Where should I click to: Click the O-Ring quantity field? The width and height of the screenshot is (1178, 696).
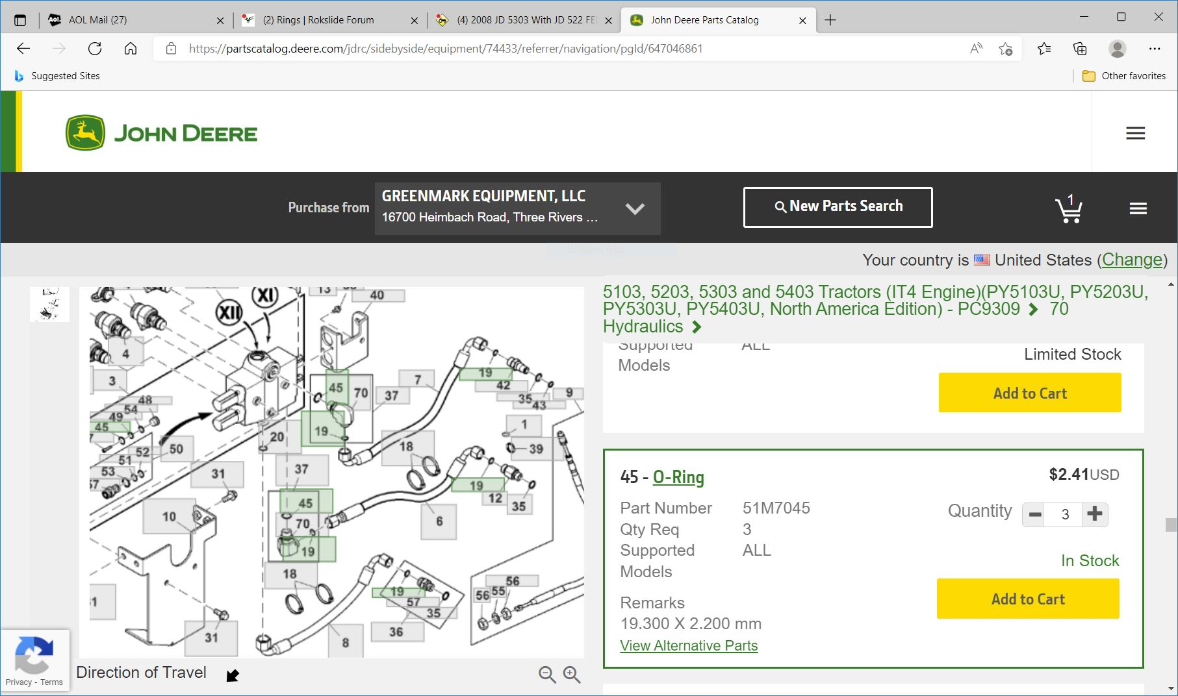[x=1065, y=515]
